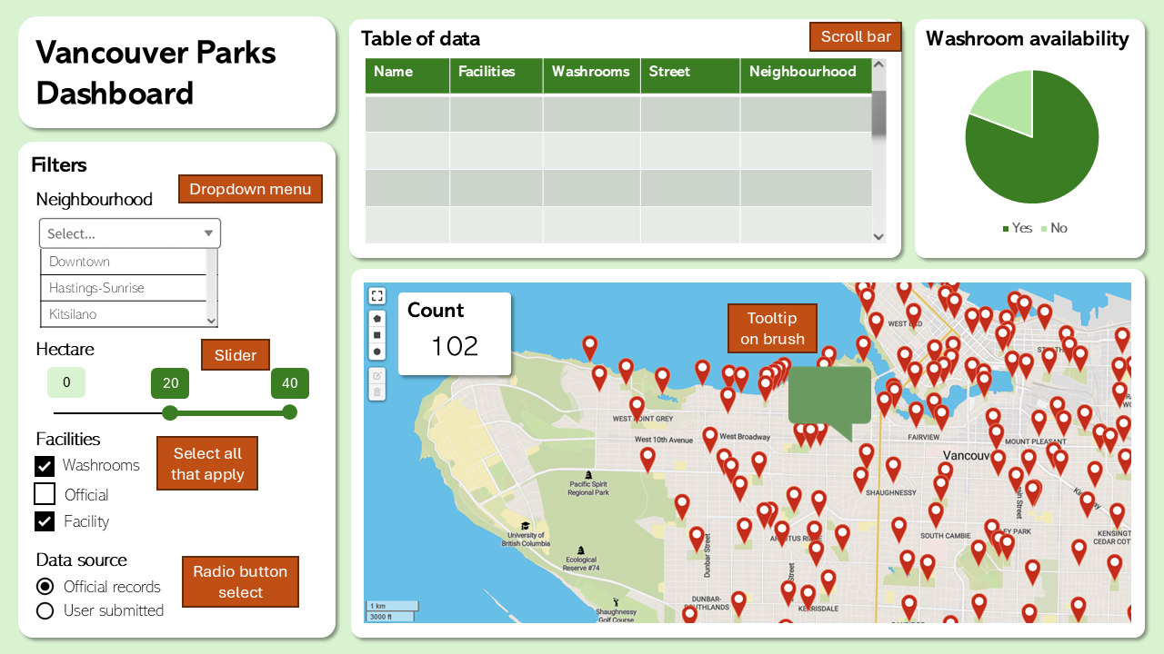Check the Official facilities checkbox
The height and width of the screenshot is (654, 1164).
(45, 494)
